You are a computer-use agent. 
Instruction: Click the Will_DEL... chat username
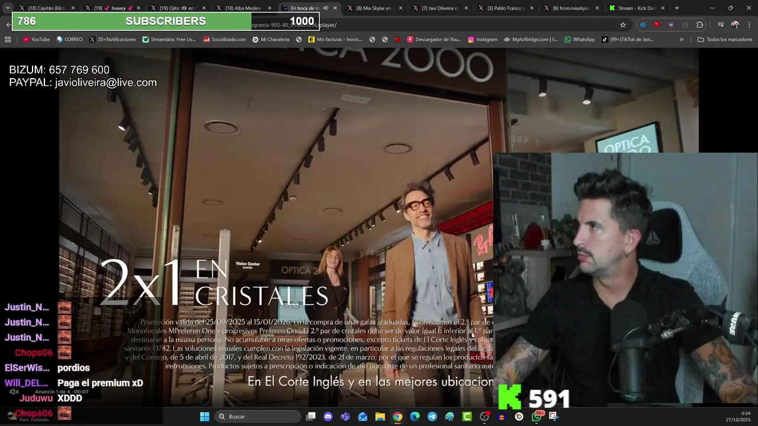click(x=27, y=383)
